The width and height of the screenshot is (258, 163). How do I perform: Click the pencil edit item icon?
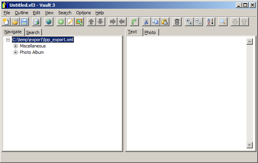70,22
